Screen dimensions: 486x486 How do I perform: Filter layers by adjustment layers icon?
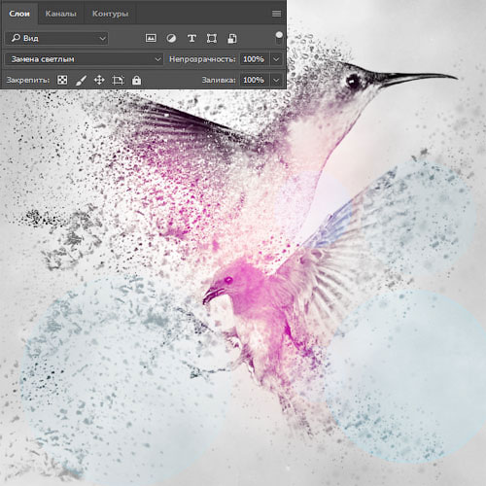pyautogui.click(x=171, y=39)
